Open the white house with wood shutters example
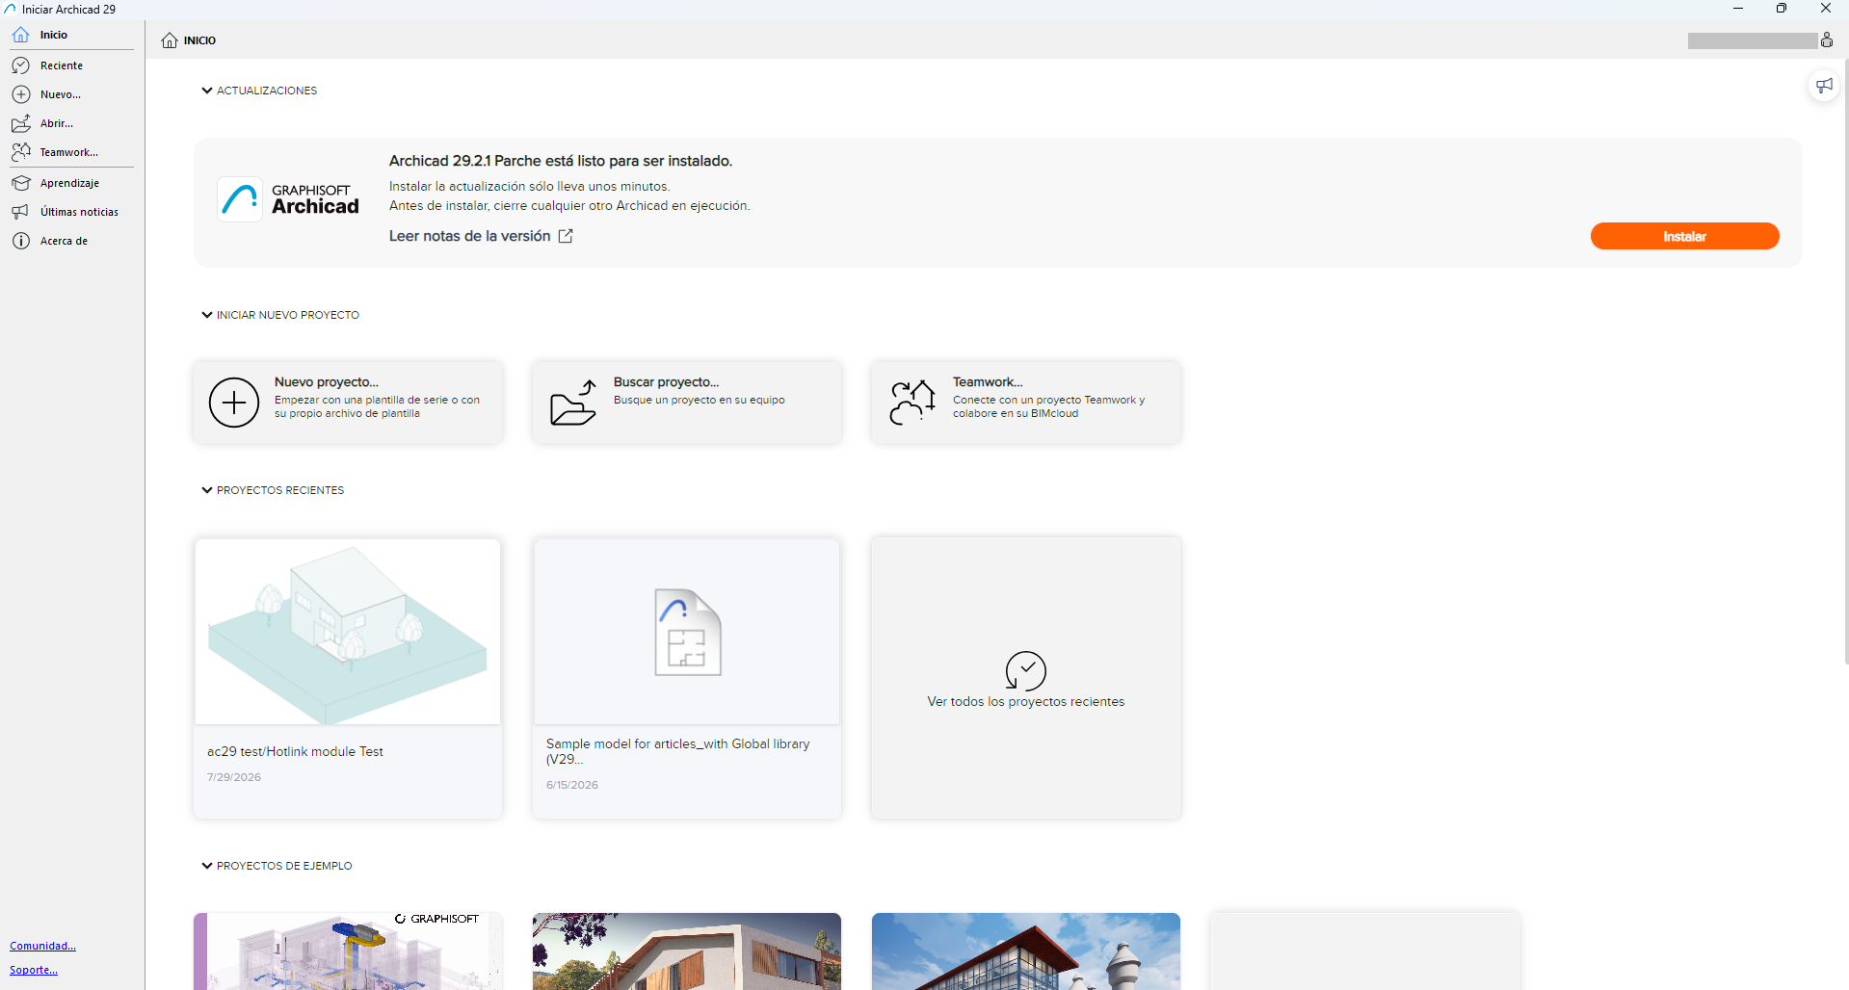Viewport: 1849px width, 990px height. point(687,951)
